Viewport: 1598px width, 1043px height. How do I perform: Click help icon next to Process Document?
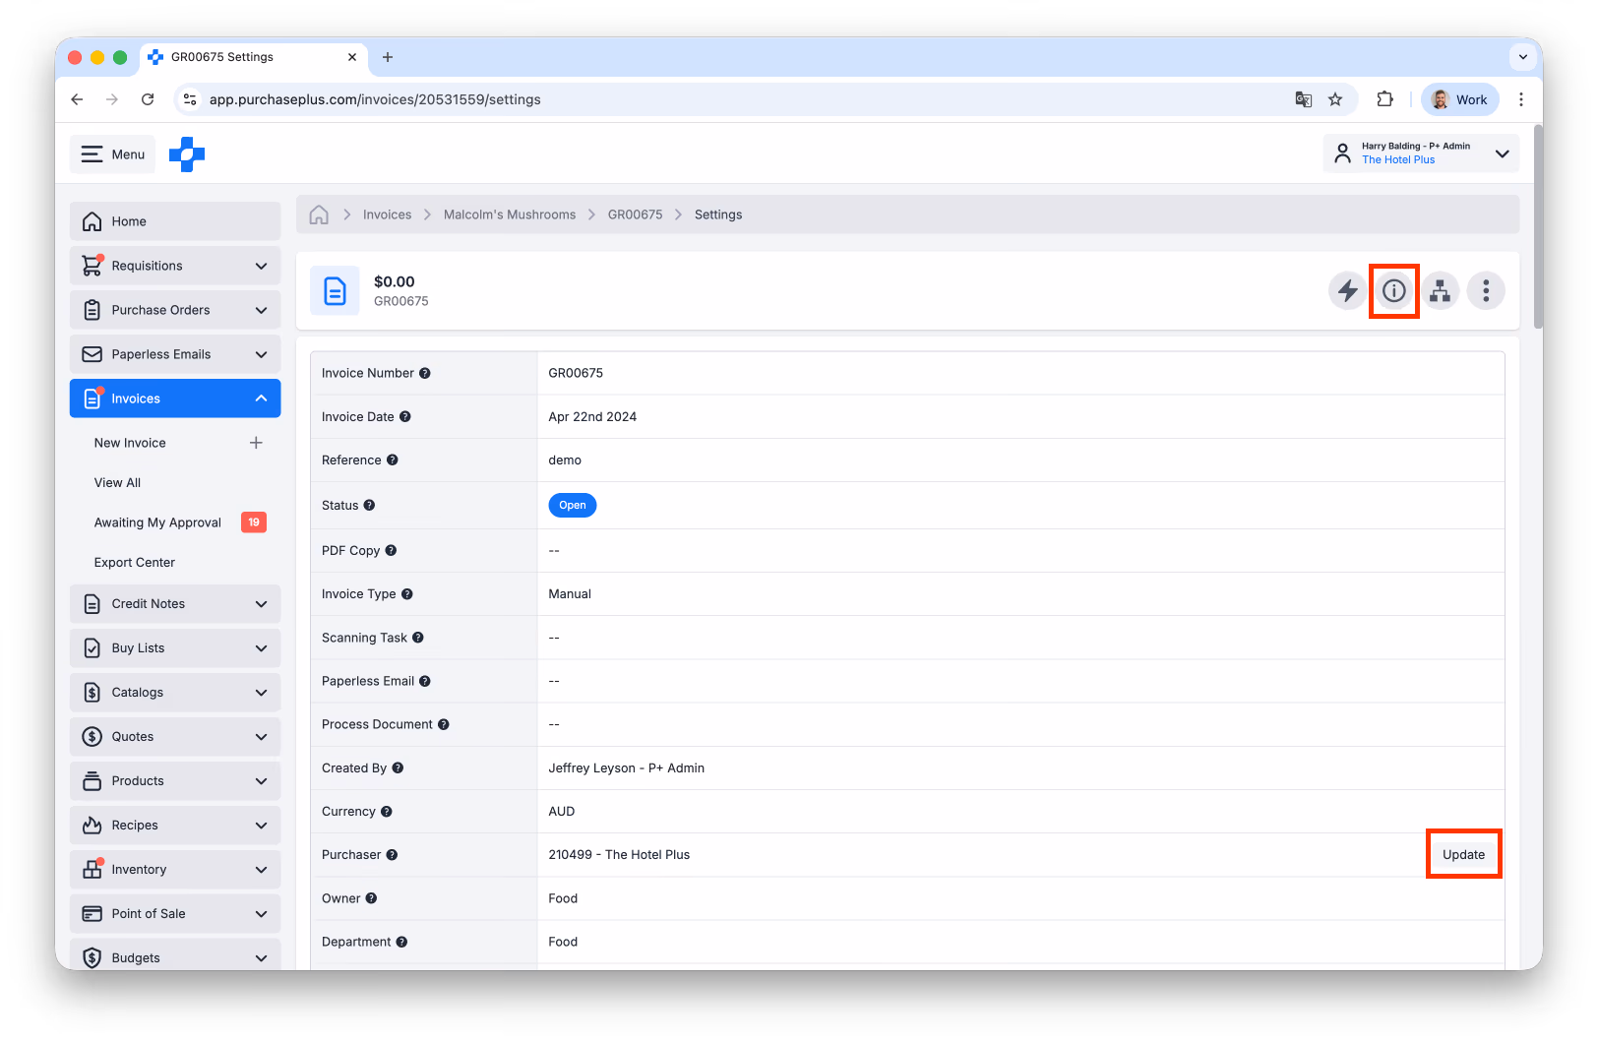tap(444, 725)
